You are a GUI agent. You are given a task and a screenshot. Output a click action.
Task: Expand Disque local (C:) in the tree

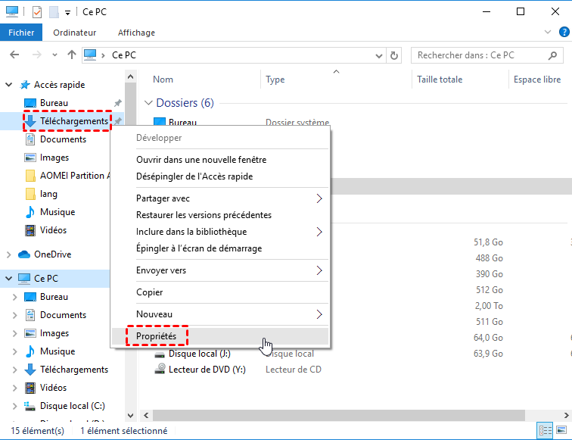coord(14,406)
